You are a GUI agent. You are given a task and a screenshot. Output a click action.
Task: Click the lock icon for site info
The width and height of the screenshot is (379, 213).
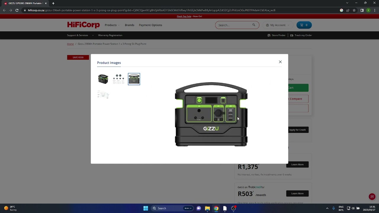(x=25, y=10)
